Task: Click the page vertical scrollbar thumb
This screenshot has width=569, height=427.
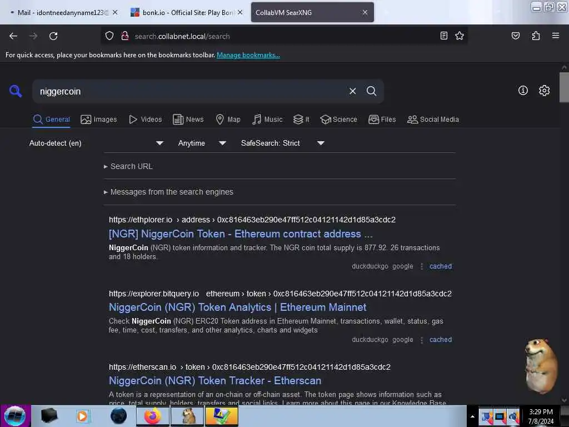Action: (x=563, y=87)
